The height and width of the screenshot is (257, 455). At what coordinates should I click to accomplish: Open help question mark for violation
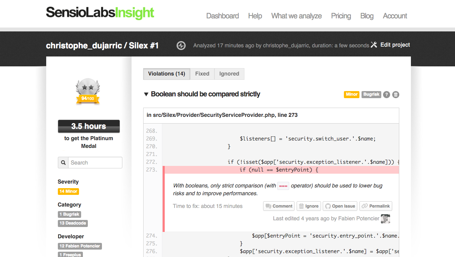pos(387,95)
